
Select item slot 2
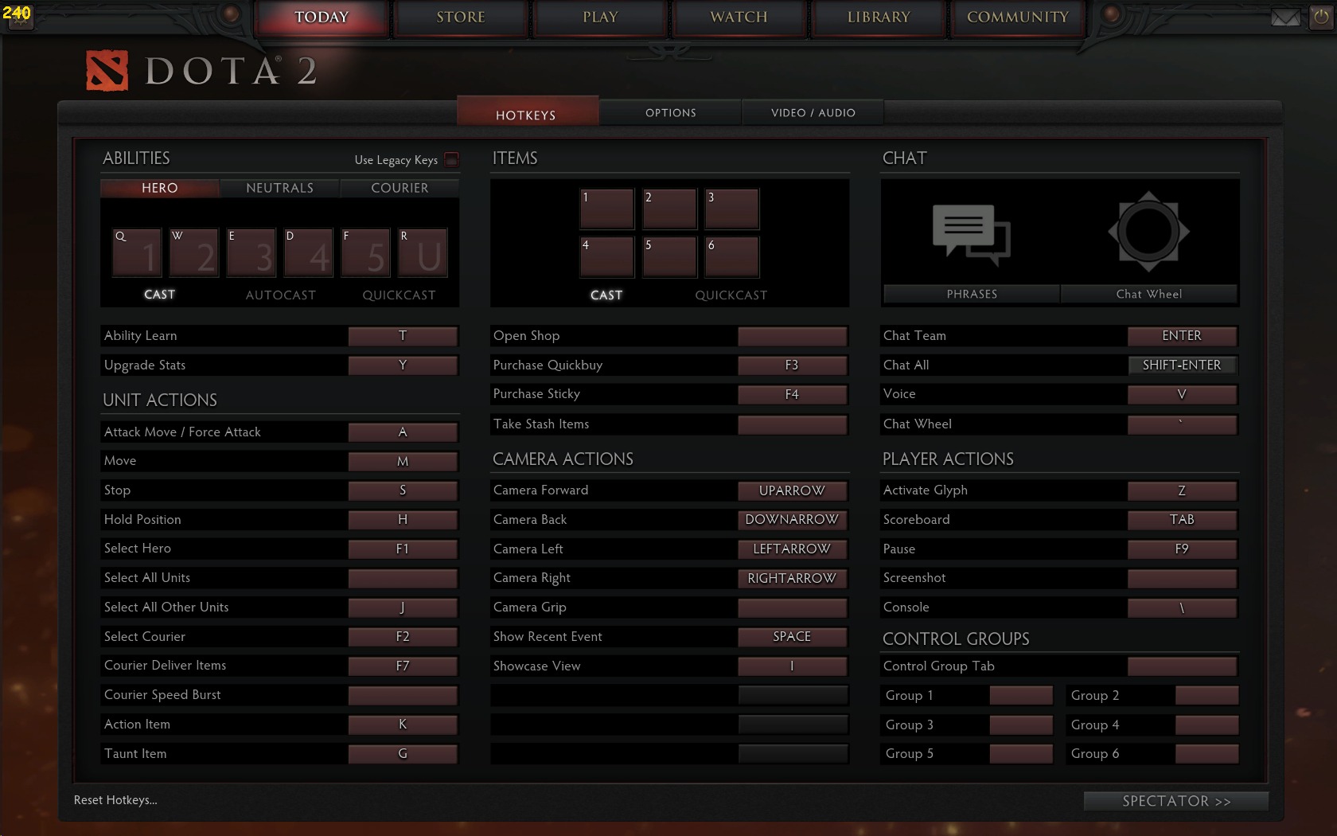click(669, 209)
